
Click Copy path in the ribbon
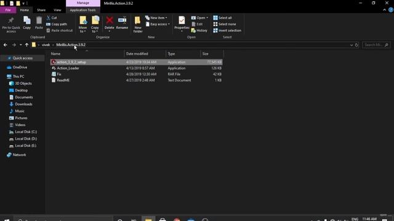point(57,24)
